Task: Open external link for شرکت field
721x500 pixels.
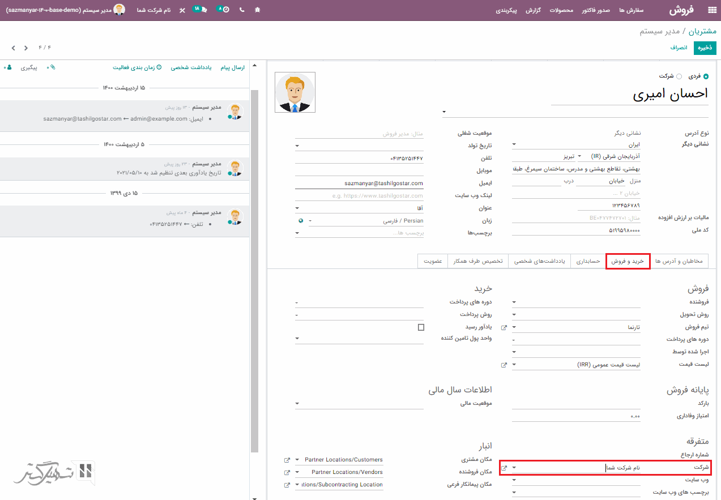Action: tap(504, 468)
